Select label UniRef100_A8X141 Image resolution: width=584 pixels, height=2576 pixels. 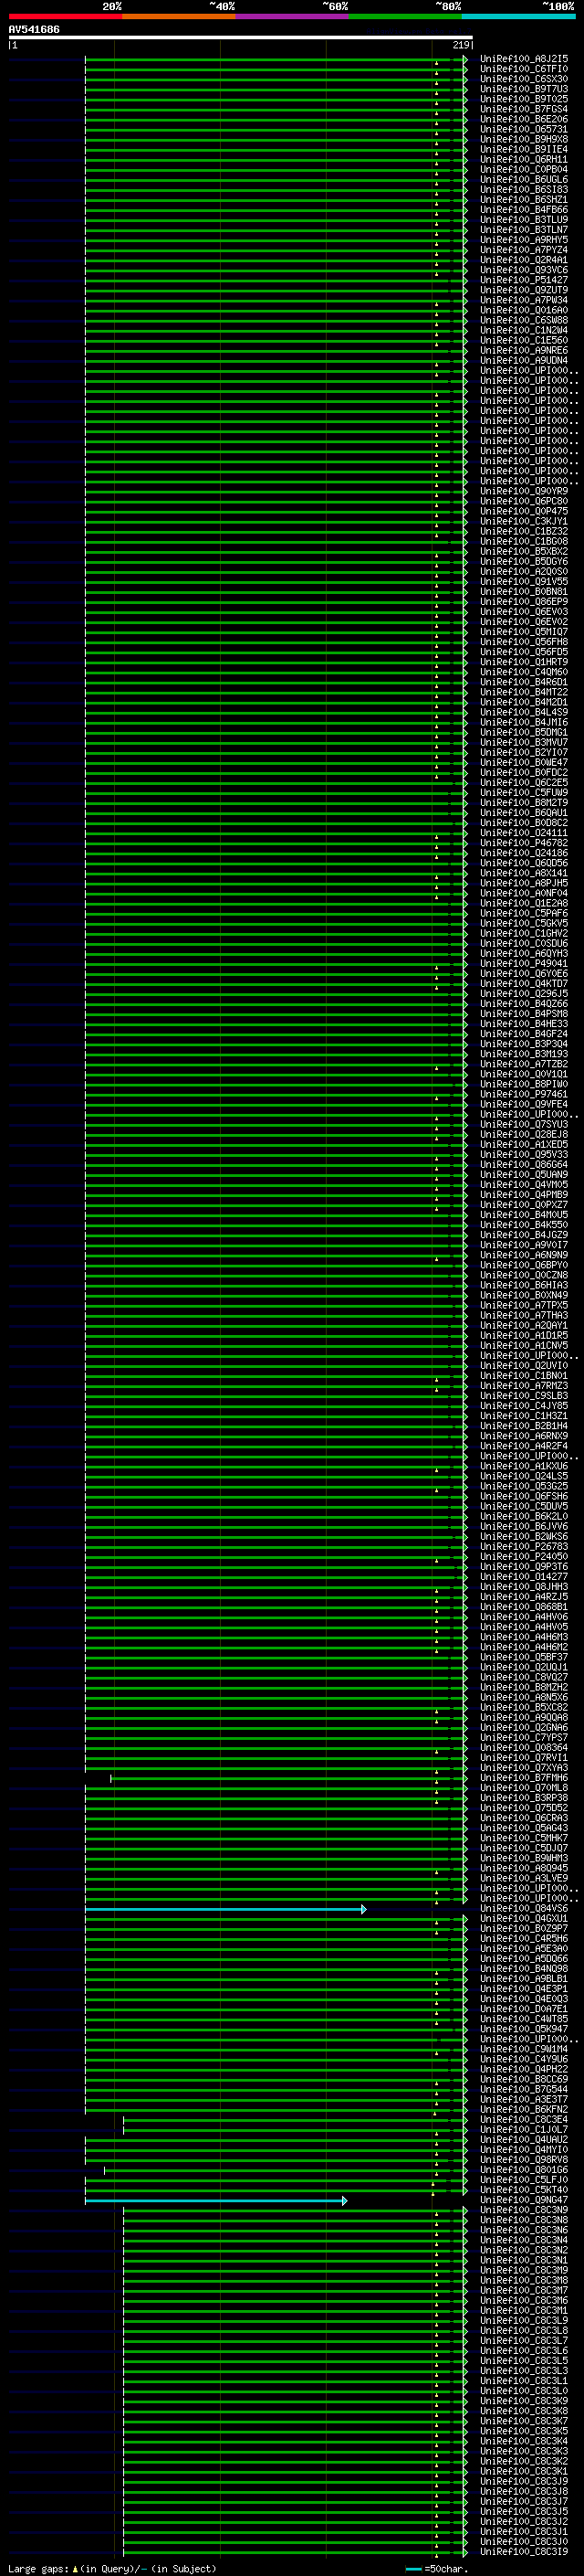pyautogui.click(x=524, y=873)
